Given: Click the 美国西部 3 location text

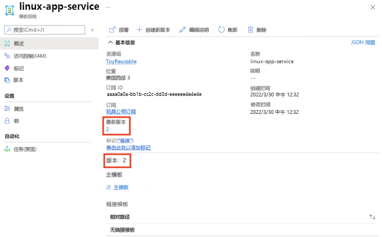Looking at the screenshot, I should point(118,78).
